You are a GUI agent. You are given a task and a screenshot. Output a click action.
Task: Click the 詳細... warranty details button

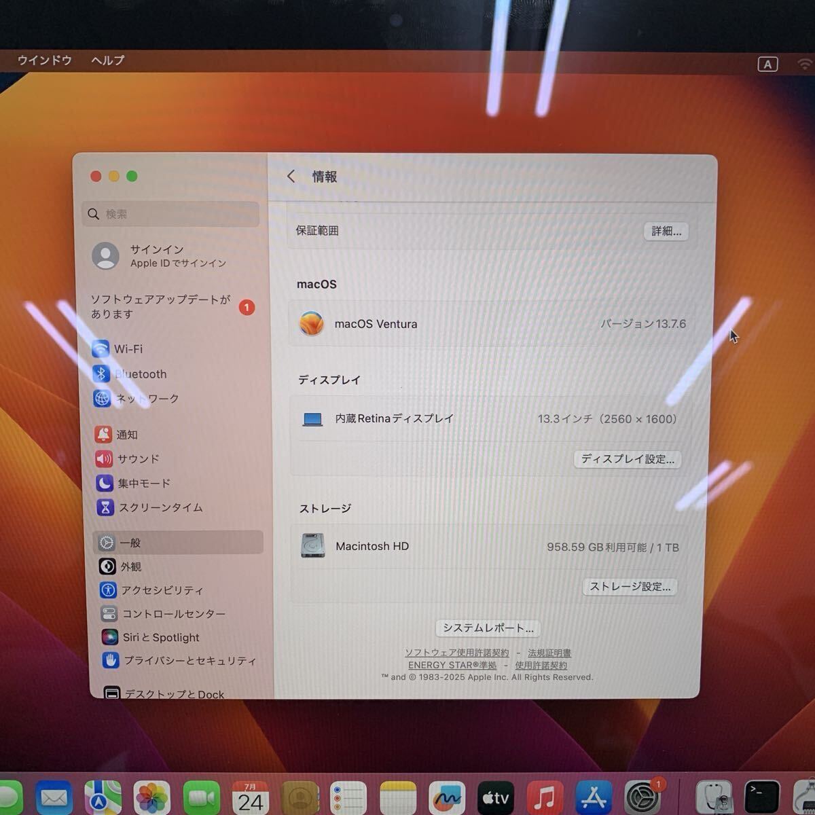pyautogui.click(x=666, y=231)
